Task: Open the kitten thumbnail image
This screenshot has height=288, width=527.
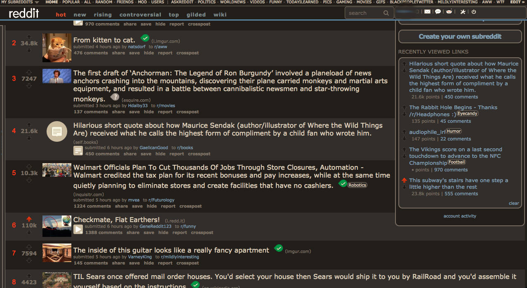Action: (57, 48)
